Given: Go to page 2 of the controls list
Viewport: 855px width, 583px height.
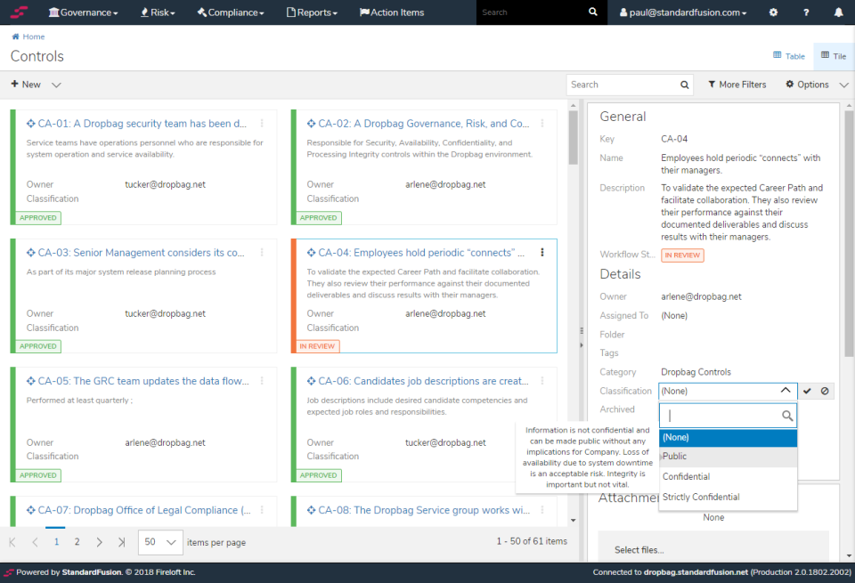Looking at the screenshot, I should pos(77,541).
